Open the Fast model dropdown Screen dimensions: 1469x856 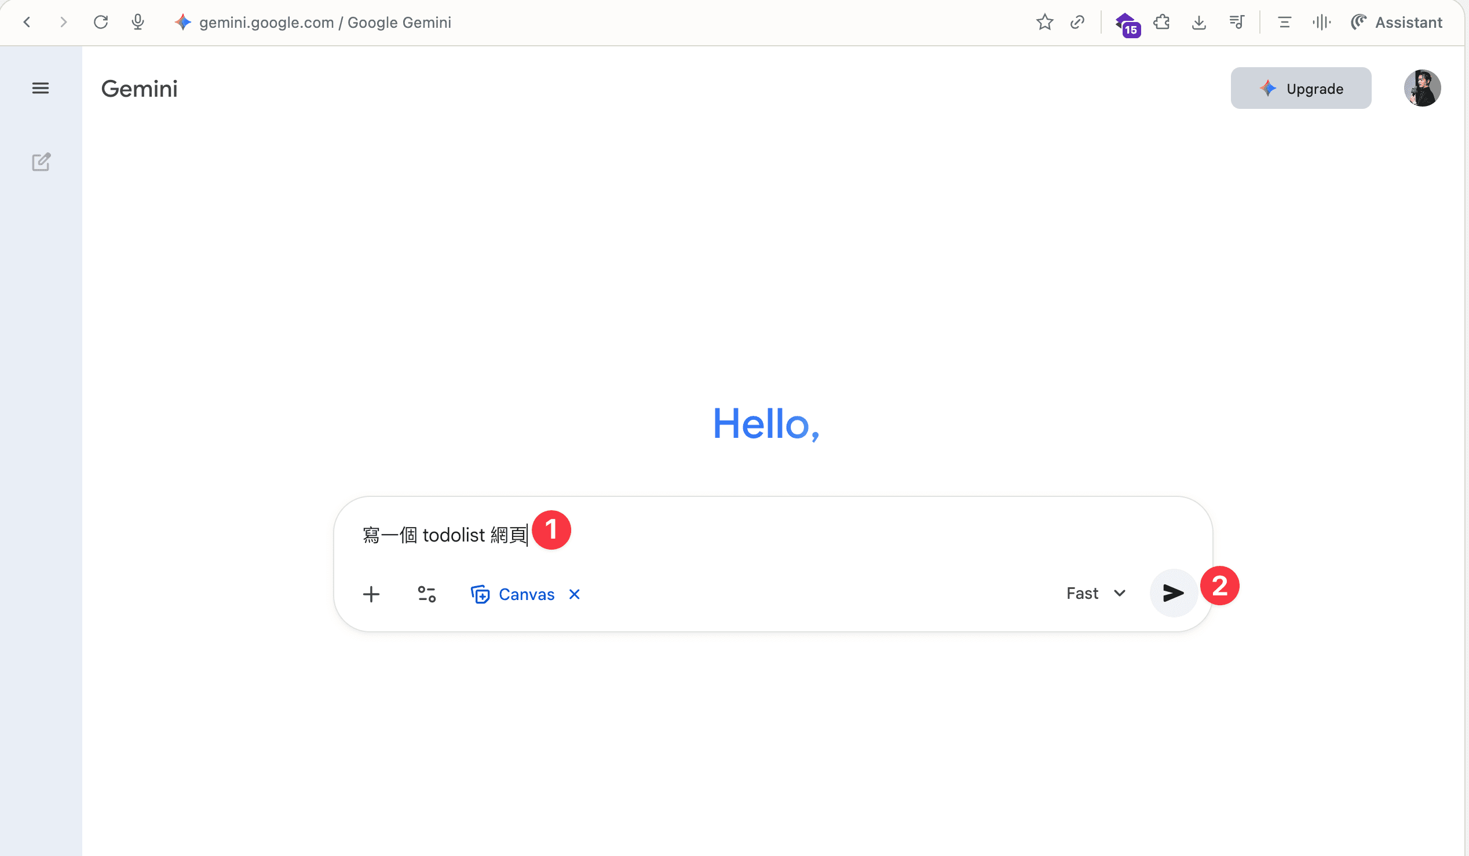coord(1097,593)
